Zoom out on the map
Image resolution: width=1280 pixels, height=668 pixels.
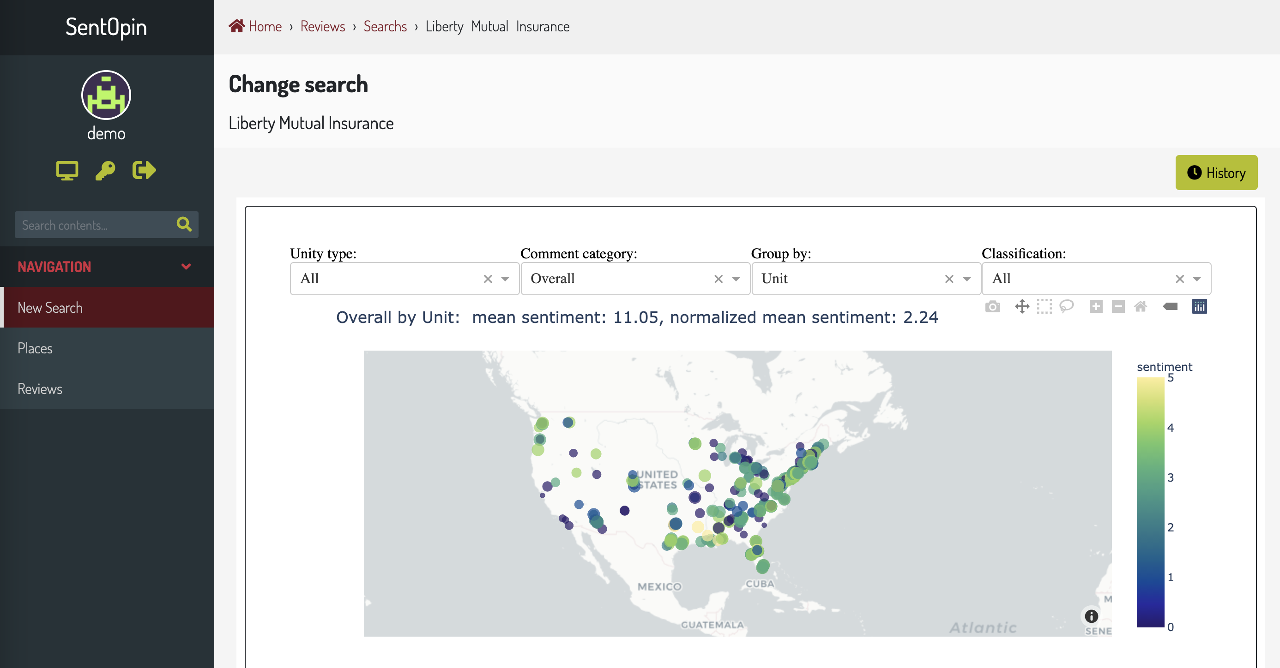click(1118, 307)
